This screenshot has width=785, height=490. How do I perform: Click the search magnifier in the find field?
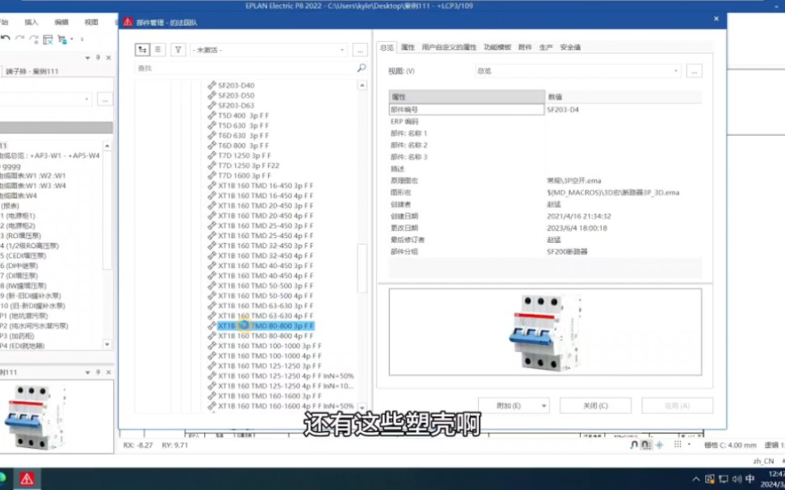point(363,69)
